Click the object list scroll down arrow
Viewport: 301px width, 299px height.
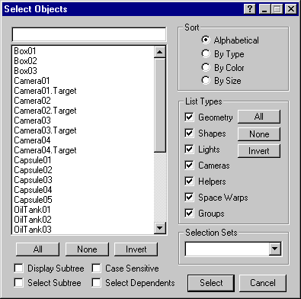click(x=160, y=228)
